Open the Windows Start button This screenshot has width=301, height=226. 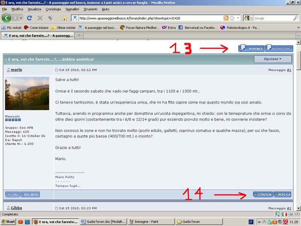8,221
